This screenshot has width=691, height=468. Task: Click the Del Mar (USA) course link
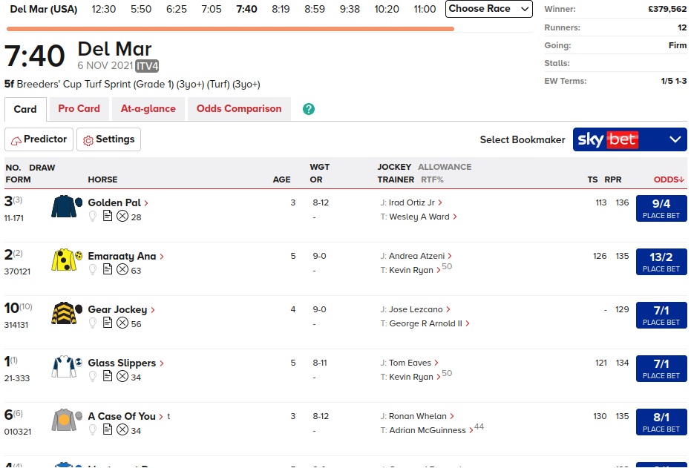click(x=44, y=9)
